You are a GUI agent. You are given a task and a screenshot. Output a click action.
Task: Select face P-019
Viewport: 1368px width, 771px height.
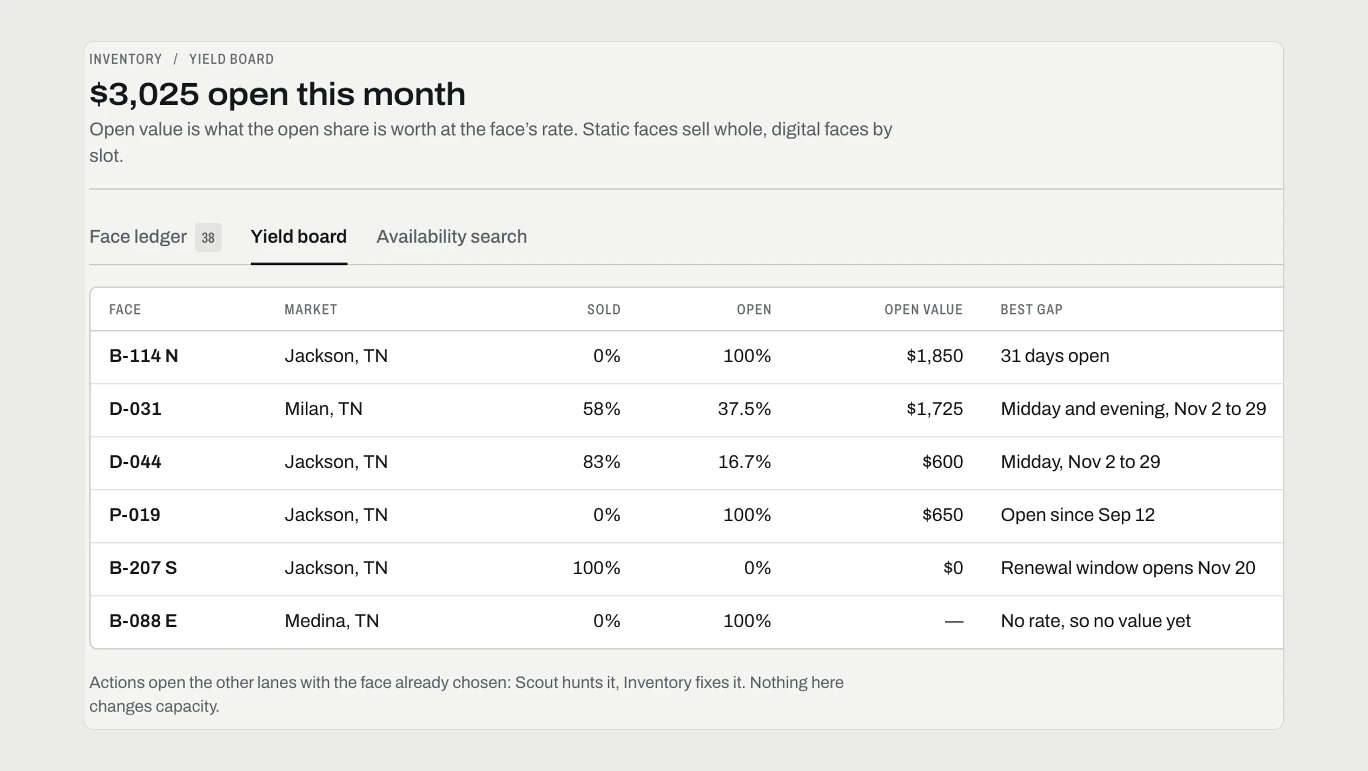coord(134,515)
